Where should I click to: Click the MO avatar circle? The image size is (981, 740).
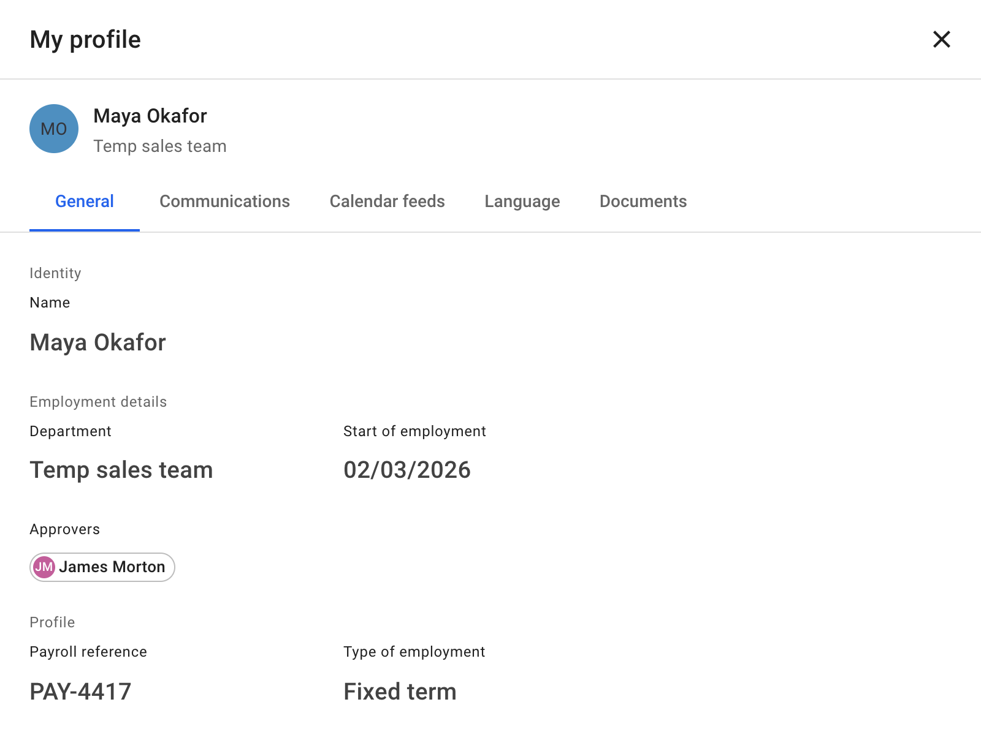tap(54, 129)
